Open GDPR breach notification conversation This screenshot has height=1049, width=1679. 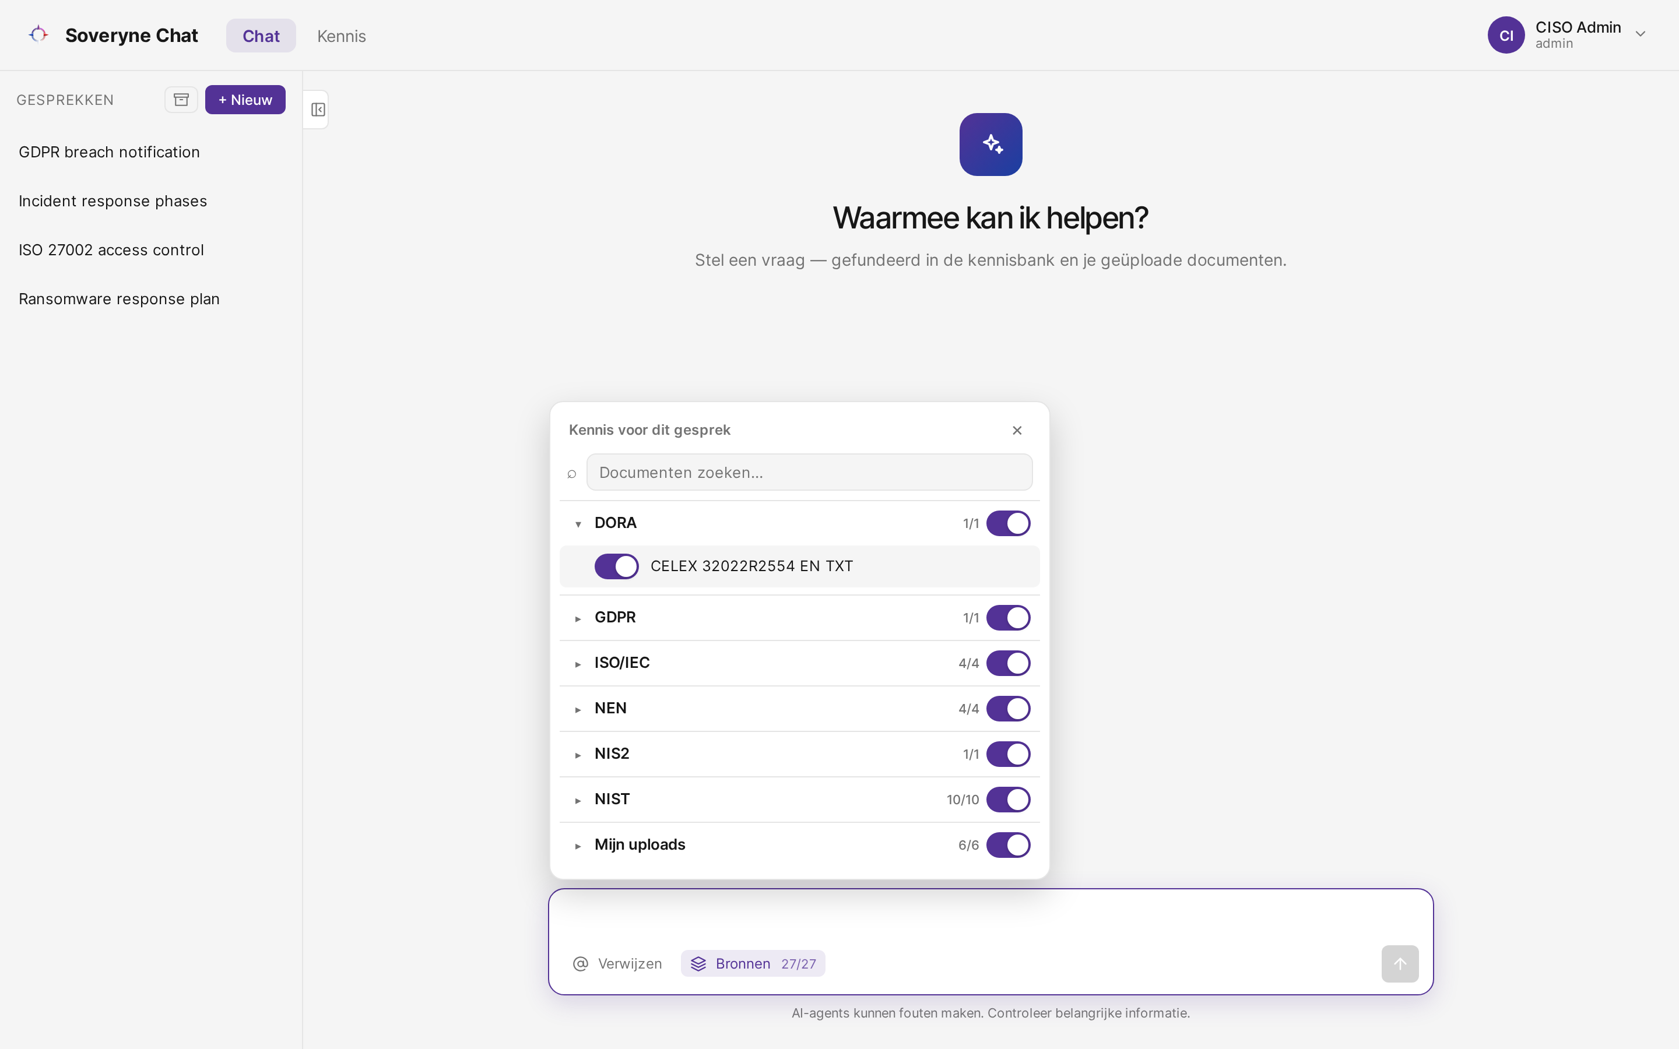(x=109, y=152)
